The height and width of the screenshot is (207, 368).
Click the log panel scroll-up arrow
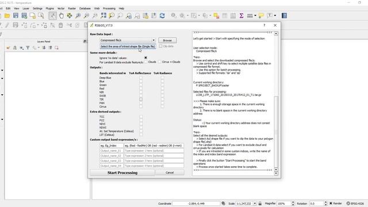coord(276,34)
